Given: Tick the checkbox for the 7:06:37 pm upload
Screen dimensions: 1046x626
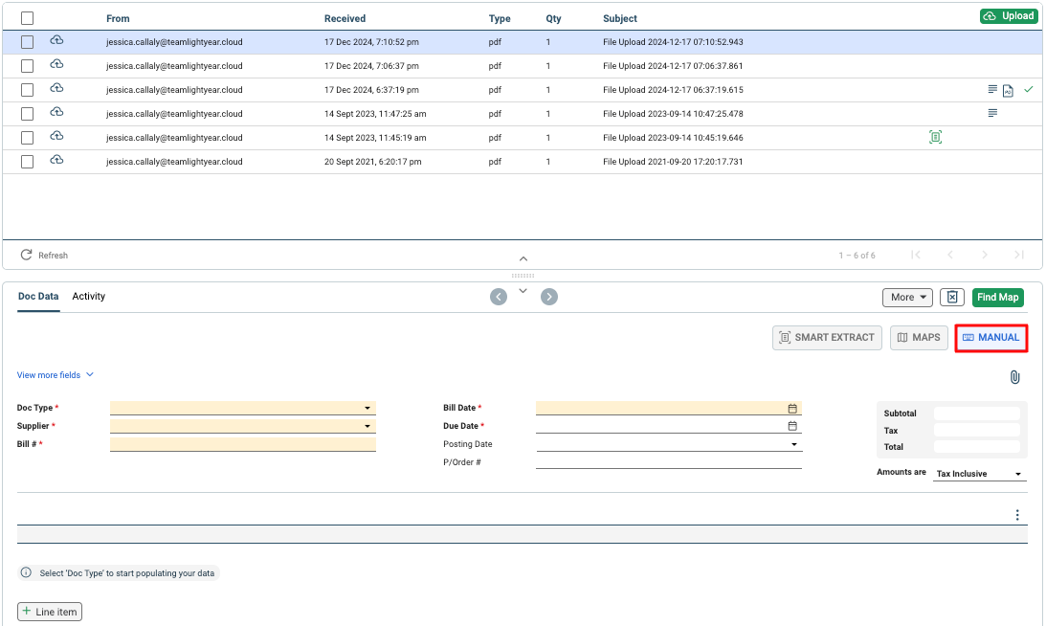Looking at the screenshot, I should point(28,66).
